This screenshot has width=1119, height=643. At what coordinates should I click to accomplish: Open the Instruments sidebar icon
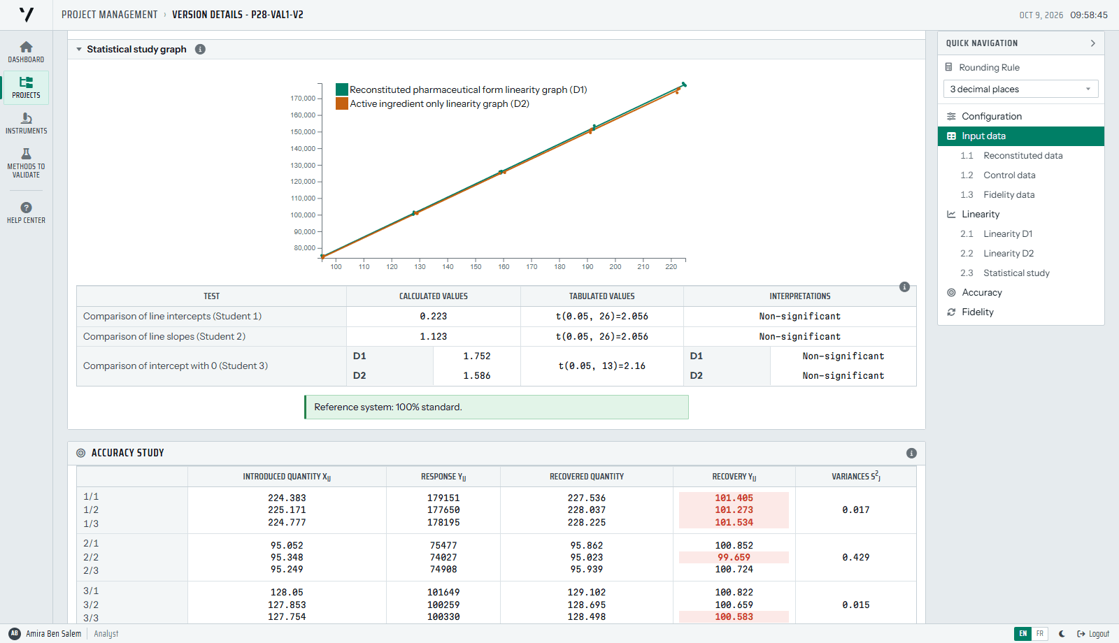[x=26, y=123]
